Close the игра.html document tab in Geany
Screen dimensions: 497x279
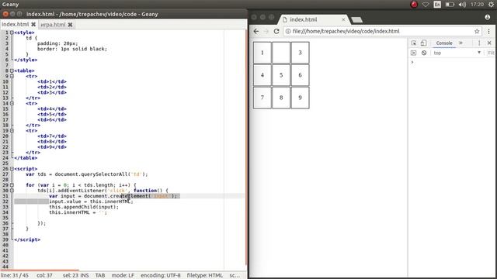[70, 24]
